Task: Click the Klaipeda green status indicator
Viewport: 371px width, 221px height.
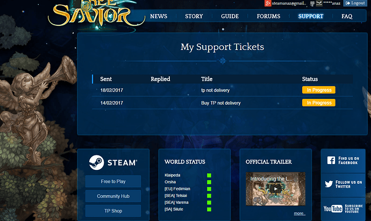Action: click(209, 175)
